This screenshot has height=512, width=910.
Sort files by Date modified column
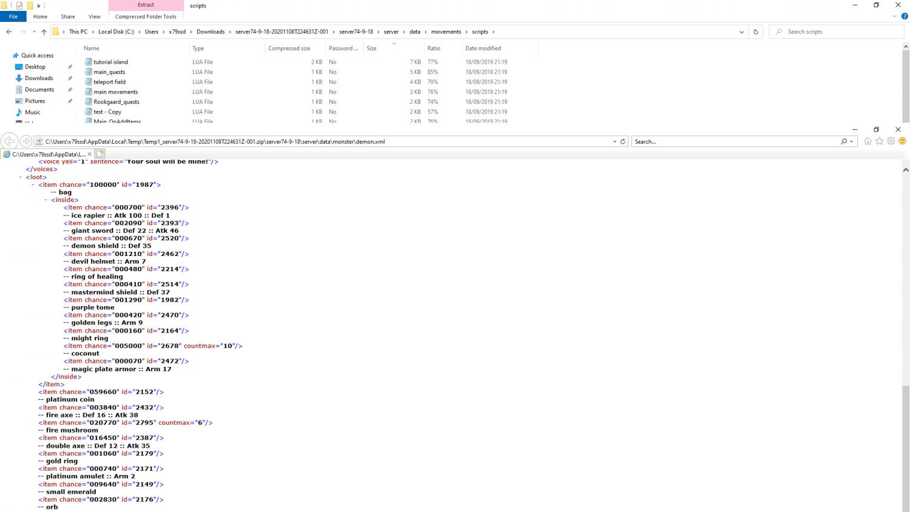pos(483,49)
